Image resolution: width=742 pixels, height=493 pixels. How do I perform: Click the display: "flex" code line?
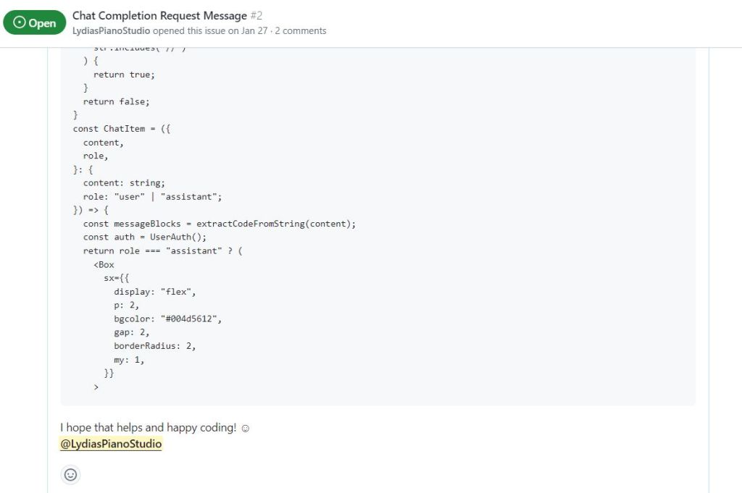click(155, 292)
